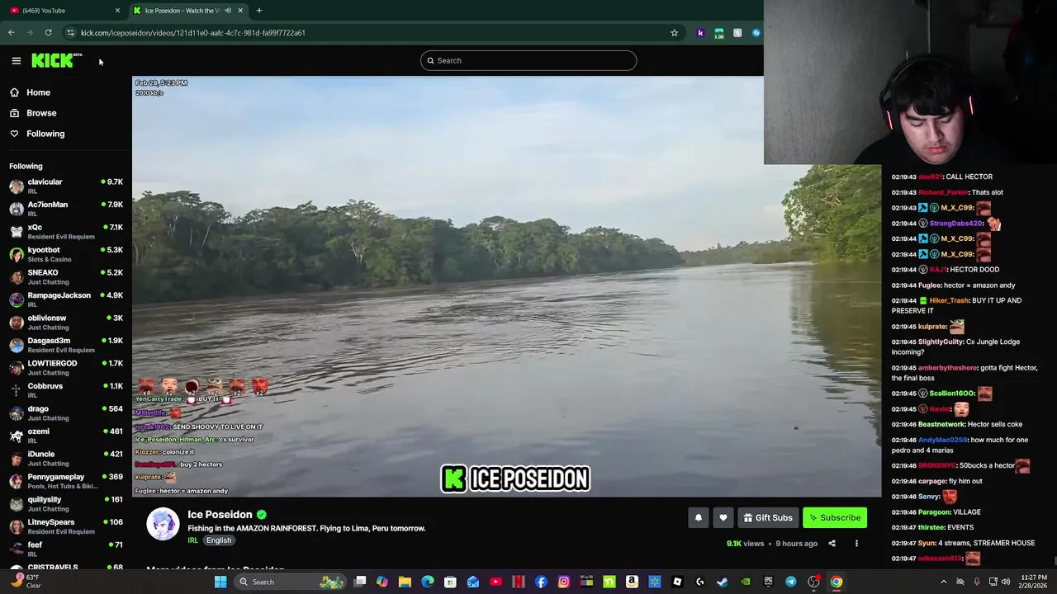Mute the Ice Poseidon tab audio
Screen dimensions: 1057x594
pyautogui.click(x=228, y=10)
